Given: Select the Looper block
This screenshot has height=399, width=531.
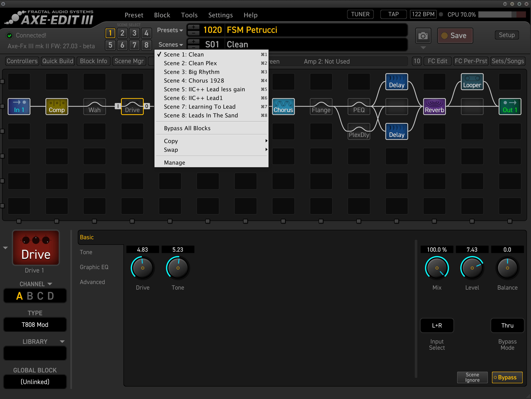Looking at the screenshot, I should (472, 82).
